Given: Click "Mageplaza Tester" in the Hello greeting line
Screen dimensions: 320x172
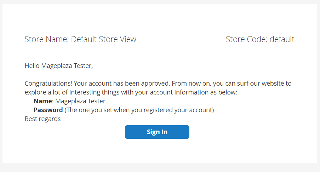Looking at the screenshot, I should (x=67, y=65).
